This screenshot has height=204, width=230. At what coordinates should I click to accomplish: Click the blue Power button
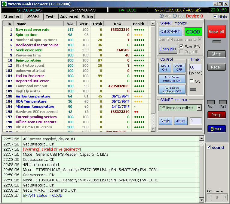(x=216, y=129)
